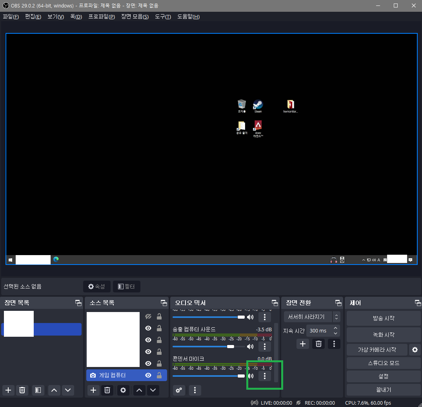
Task: Open audio mixer menu beside gears icon
Action: pyautogui.click(x=195, y=390)
